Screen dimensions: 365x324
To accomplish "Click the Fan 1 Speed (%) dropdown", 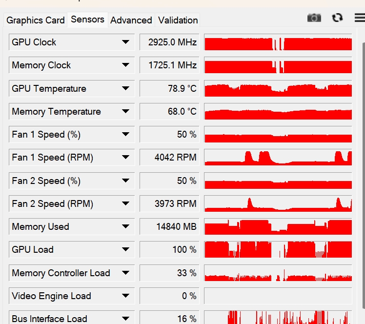I will point(125,135).
